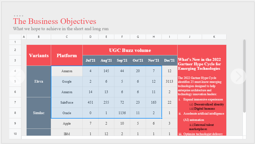Select column H header
Screen dimensions: 255x144
click(x=154, y=37)
